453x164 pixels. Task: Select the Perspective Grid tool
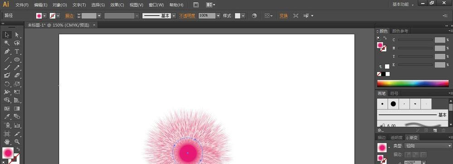point(17,100)
